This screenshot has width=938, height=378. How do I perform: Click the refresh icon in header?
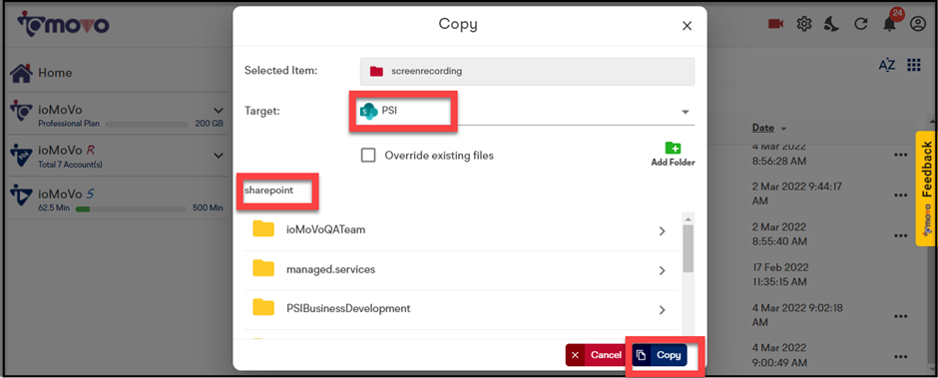pyautogui.click(x=860, y=24)
